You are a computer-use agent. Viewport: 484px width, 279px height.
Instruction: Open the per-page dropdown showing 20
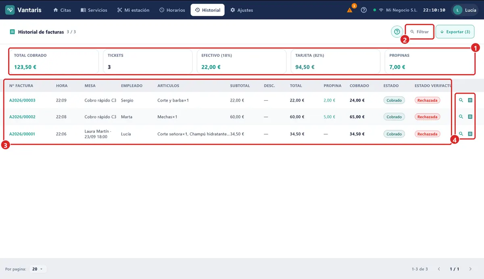(38, 269)
